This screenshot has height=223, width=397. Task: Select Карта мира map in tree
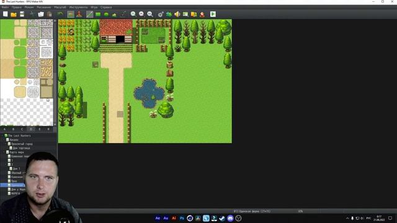pos(17,152)
